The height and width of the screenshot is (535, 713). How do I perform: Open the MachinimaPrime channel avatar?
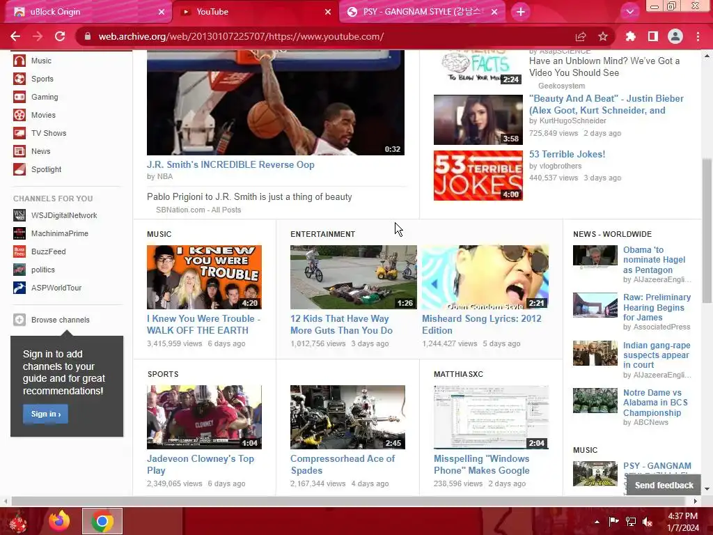tap(19, 233)
